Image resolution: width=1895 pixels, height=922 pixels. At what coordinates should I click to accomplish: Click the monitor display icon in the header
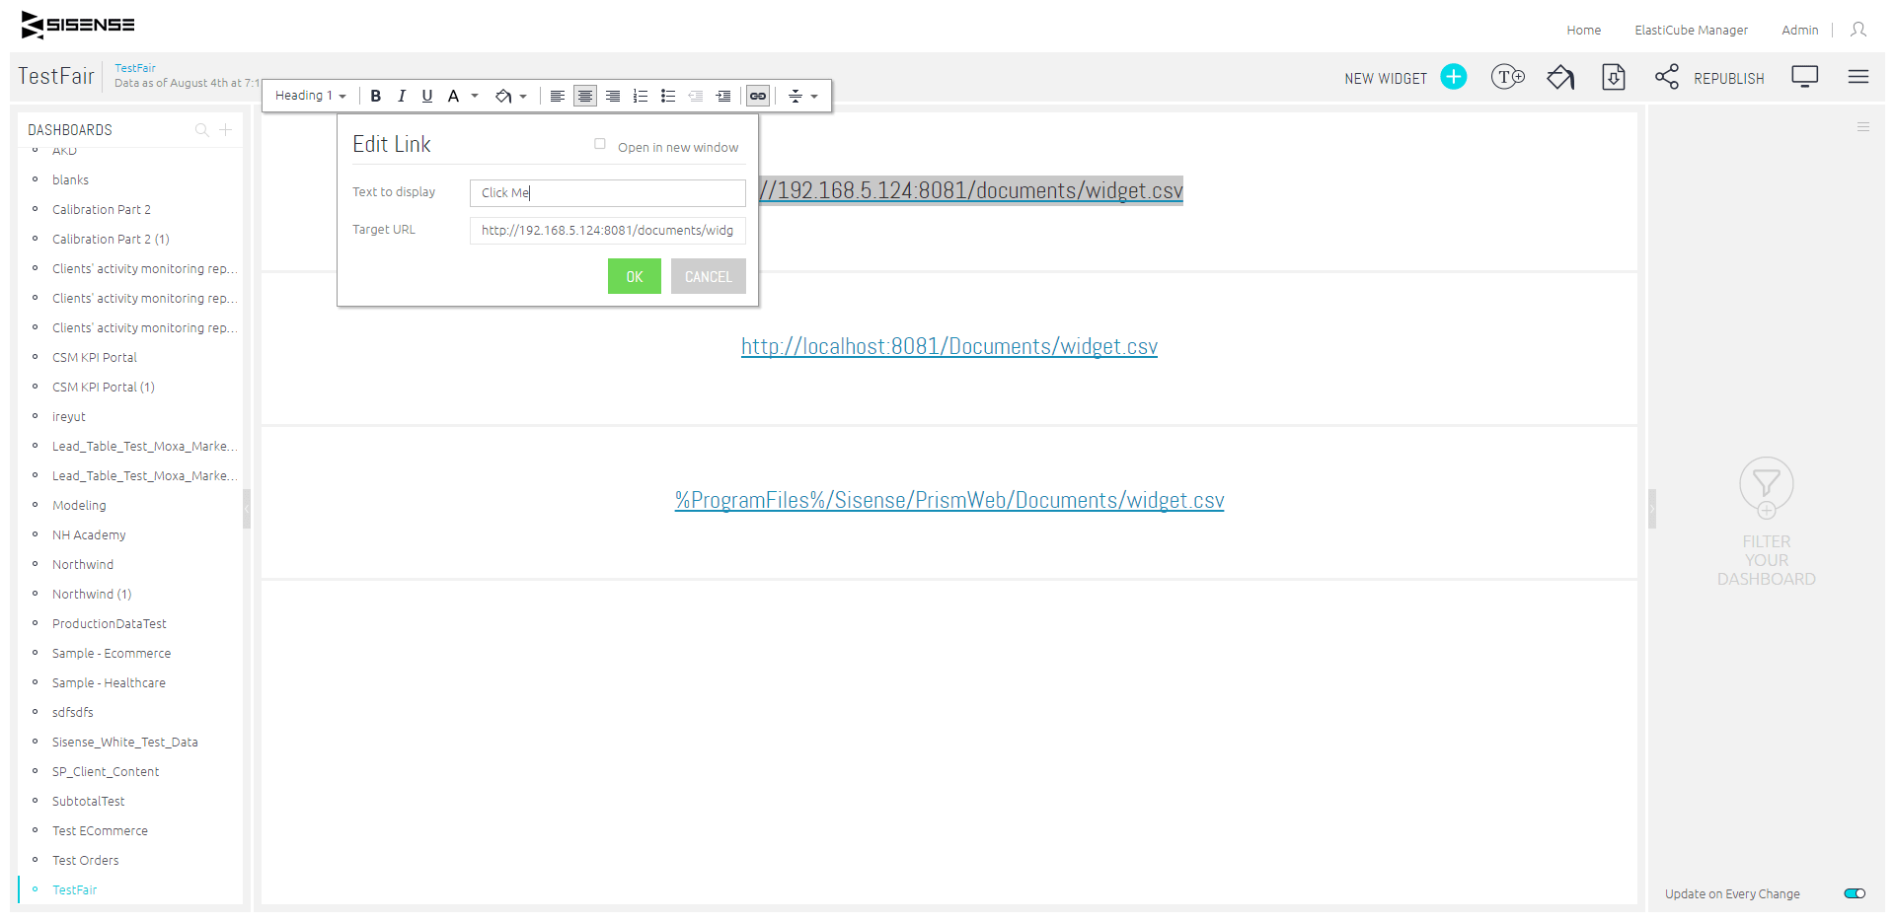coord(1805,77)
